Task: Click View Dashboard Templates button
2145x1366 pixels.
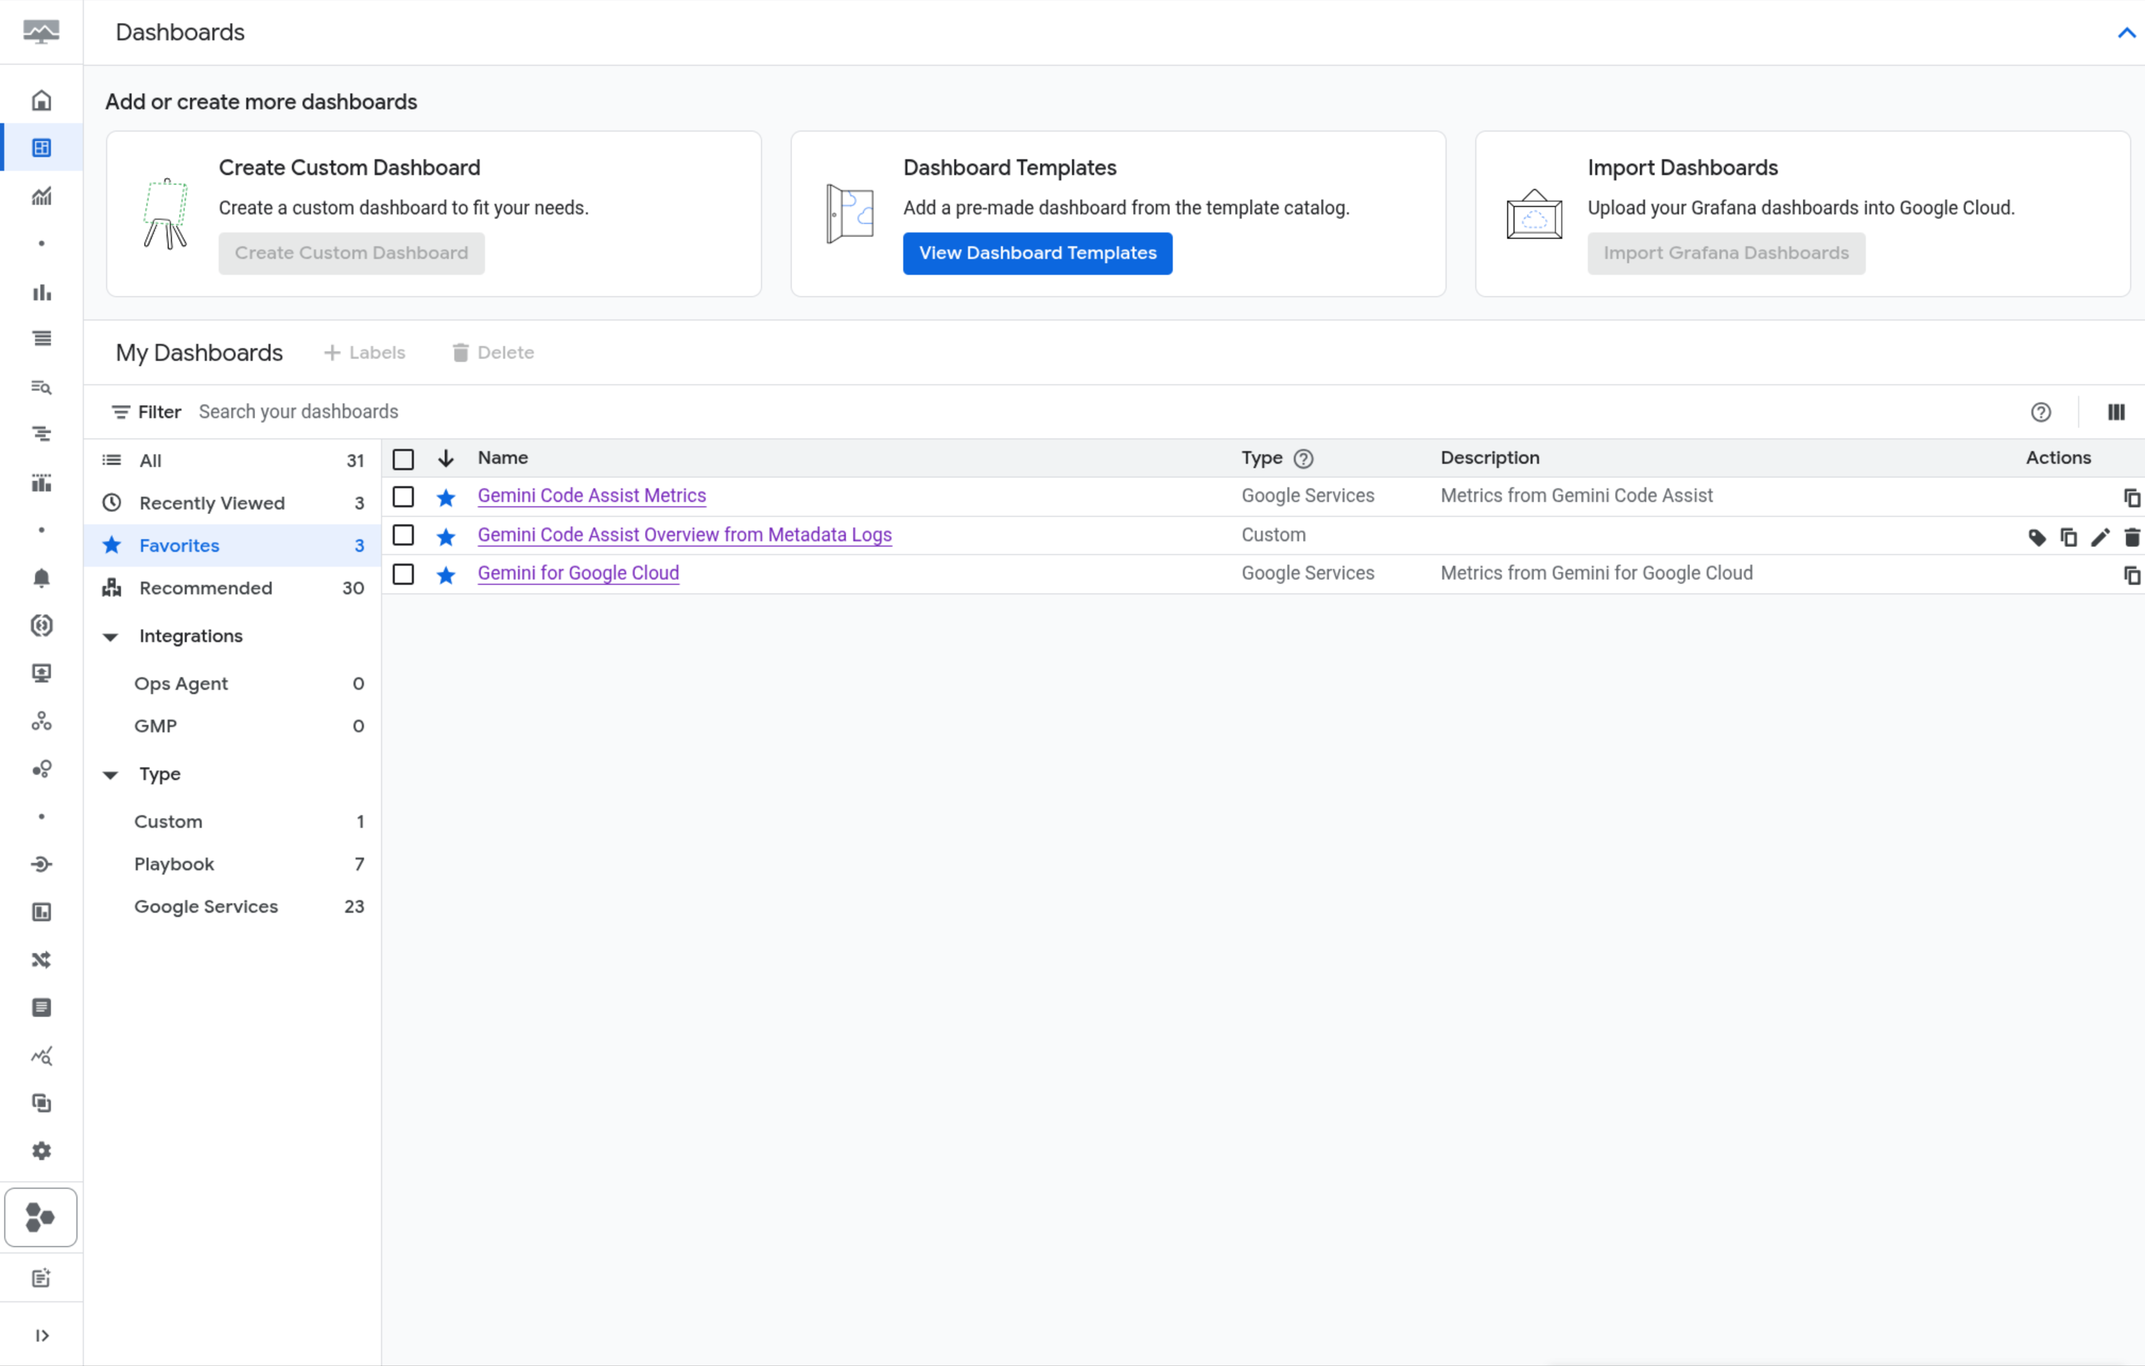Action: (1036, 253)
